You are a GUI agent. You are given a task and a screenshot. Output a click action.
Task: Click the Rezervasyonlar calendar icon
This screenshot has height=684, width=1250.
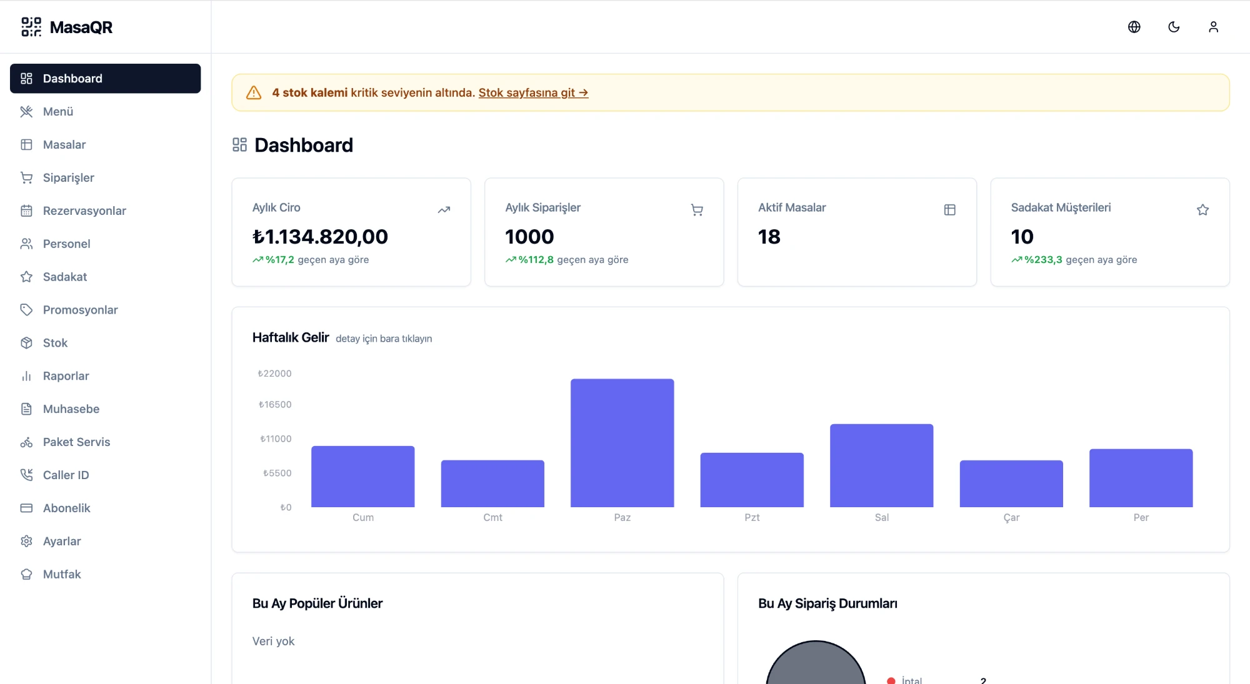(x=26, y=211)
